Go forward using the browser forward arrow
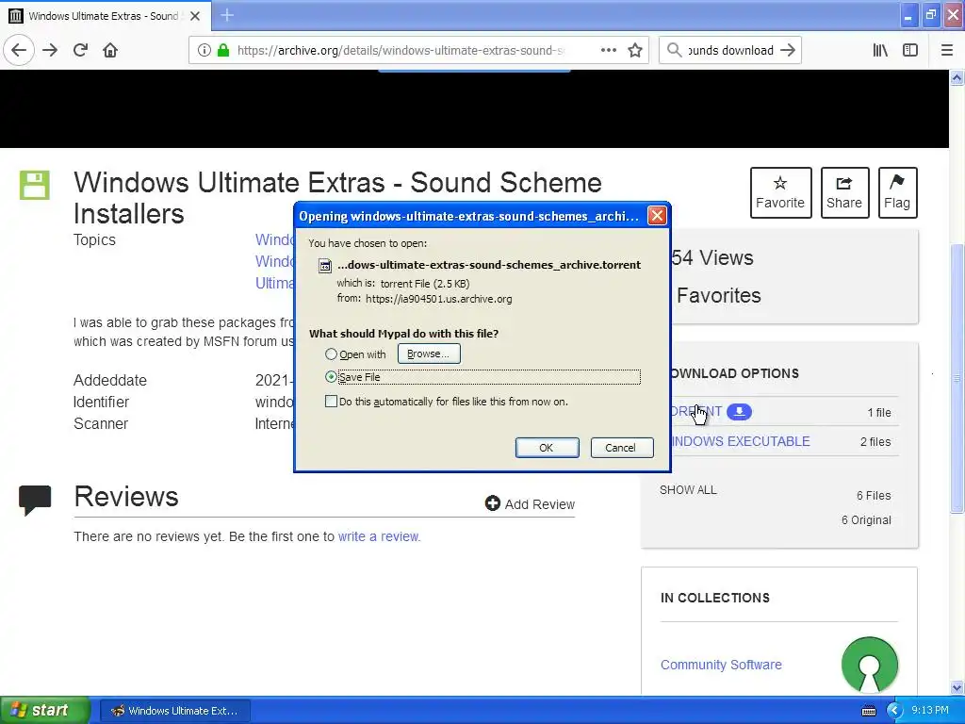Viewport: 965px width, 724px height. click(x=50, y=50)
